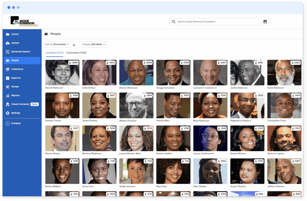Open Rachel Robinson's photo thumbnail

(x=62, y=72)
